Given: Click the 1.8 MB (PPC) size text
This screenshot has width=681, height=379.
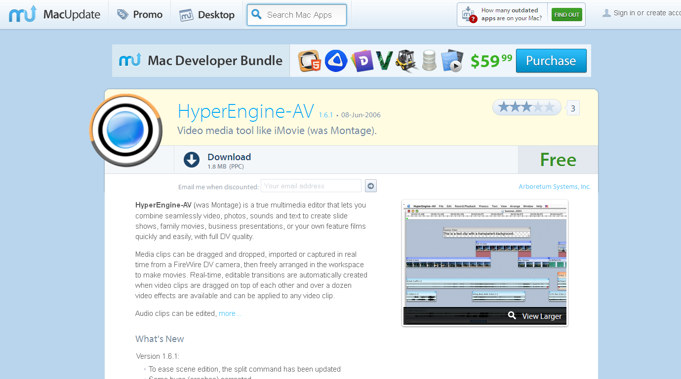Looking at the screenshot, I should [x=226, y=167].
